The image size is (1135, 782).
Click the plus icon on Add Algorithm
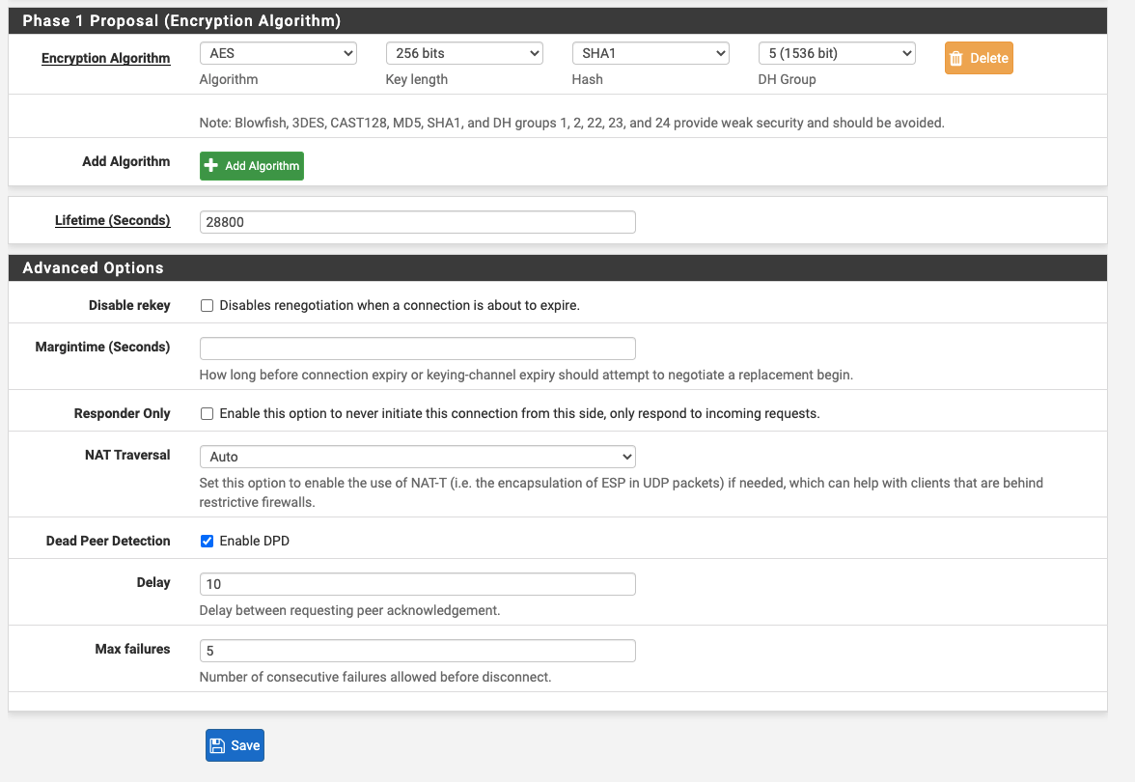pyautogui.click(x=210, y=166)
